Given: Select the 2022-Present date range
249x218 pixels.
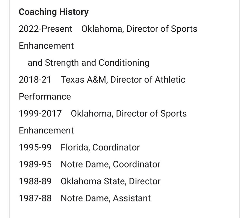Looking at the screenshot, I should [45, 29].
